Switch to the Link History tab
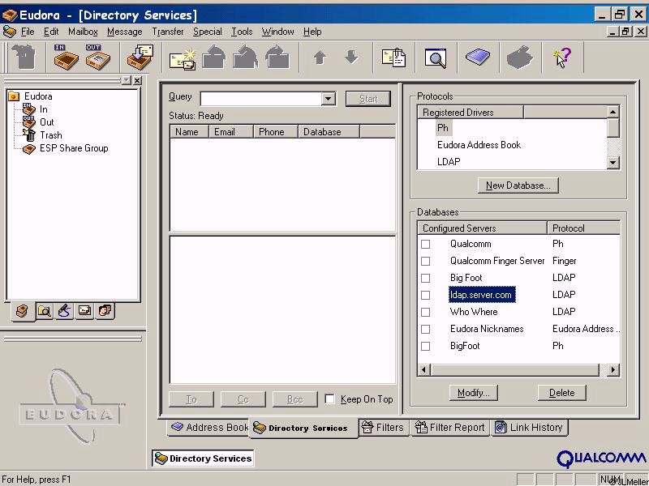The image size is (649, 486). 529,428
